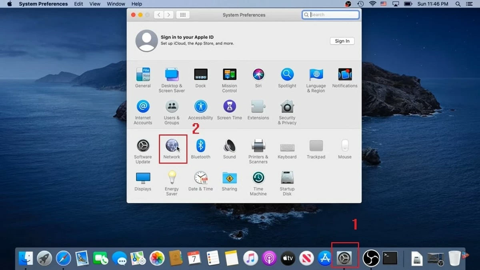Click the Show All grid button
Screen dimensions: 480x270
183,15
